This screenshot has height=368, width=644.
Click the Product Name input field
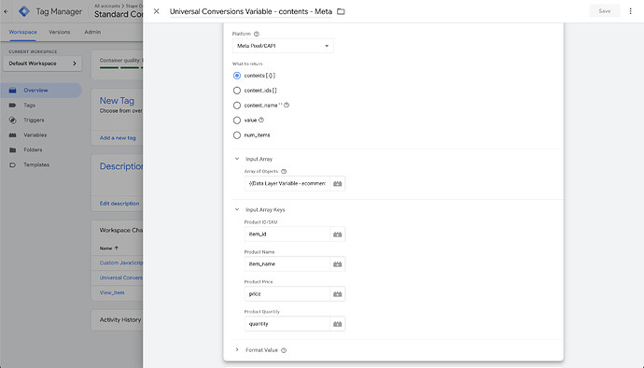[x=287, y=264]
